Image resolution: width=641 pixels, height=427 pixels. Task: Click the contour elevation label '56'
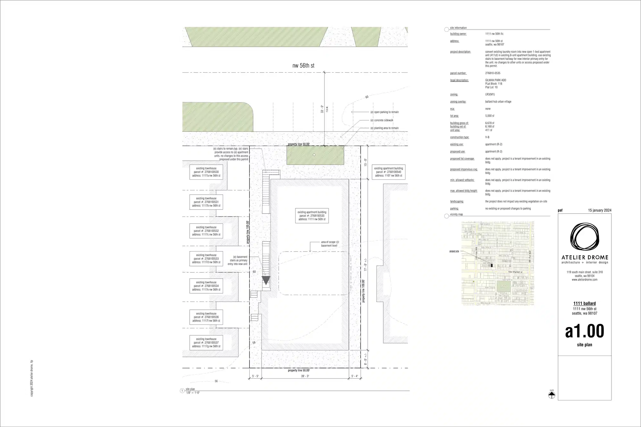click(216, 381)
